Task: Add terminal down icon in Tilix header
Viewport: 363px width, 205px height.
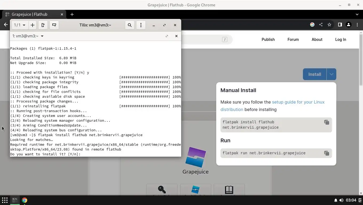Action: (x=54, y=25)
